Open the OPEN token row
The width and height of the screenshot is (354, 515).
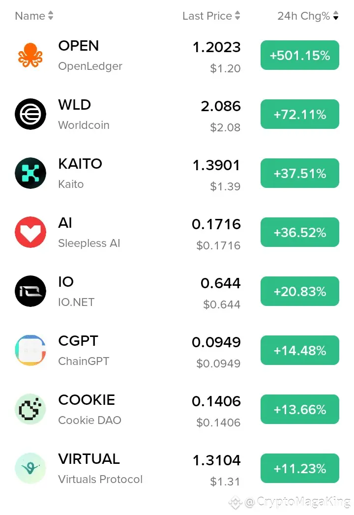coord(177,55)
